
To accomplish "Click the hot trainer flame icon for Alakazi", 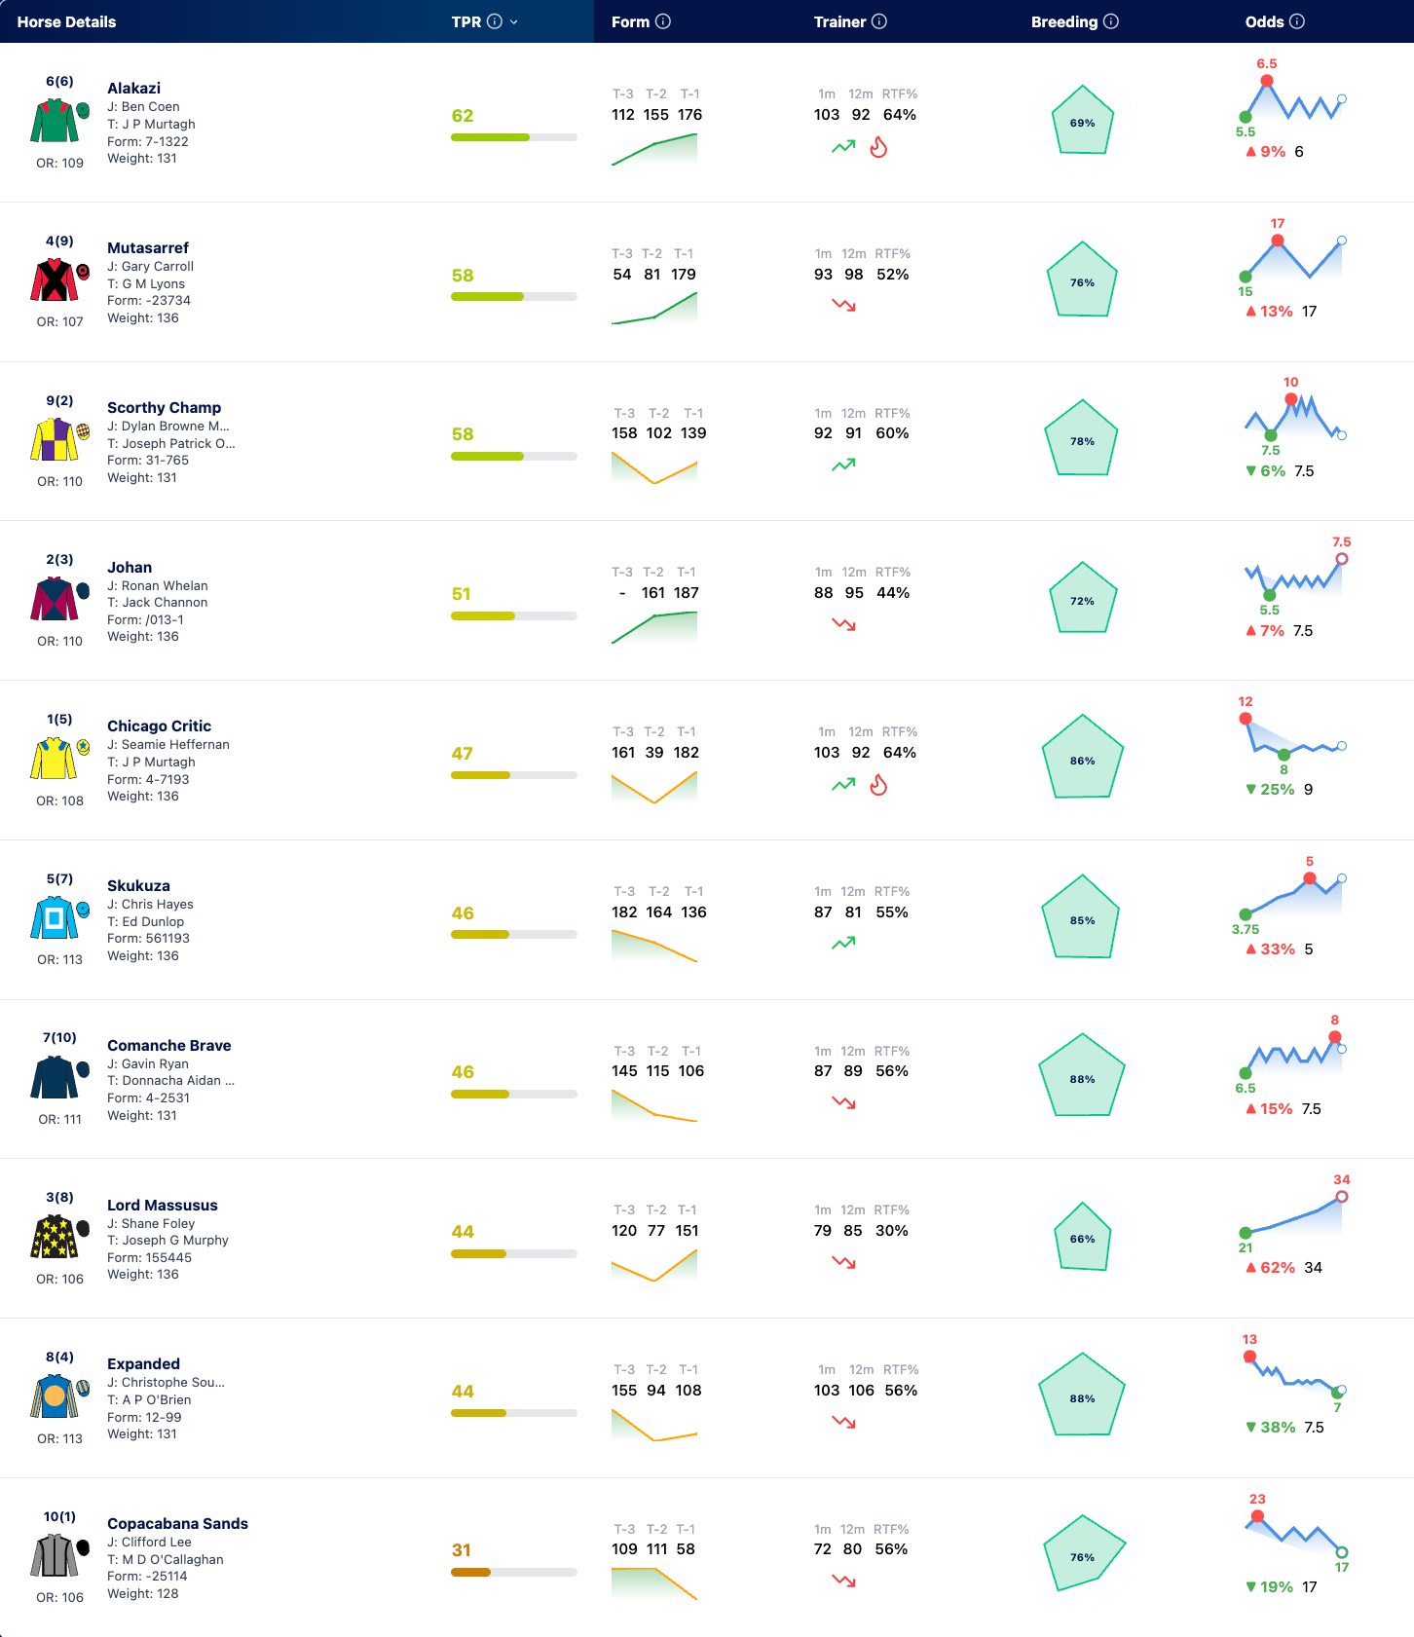I will click(878, 147).
